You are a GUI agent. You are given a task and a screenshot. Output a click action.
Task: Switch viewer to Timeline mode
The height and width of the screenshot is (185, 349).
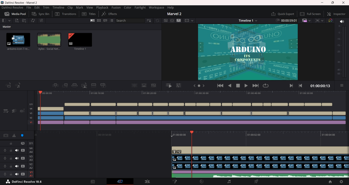179,21
